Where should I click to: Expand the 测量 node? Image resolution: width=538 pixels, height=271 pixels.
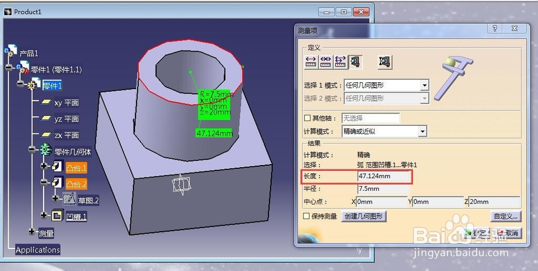click(x=32, y=232)
